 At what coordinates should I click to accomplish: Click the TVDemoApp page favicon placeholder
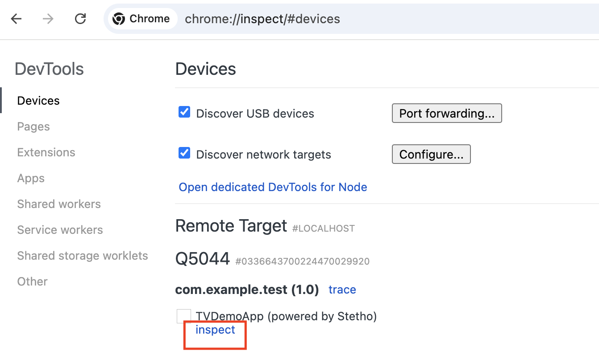(x=184, y=316)
